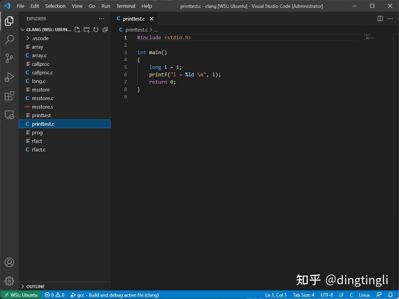Click the New File icon in Explorer
Image resolution: width=399 pixels, height=299 pixels.
click(78, 30)
